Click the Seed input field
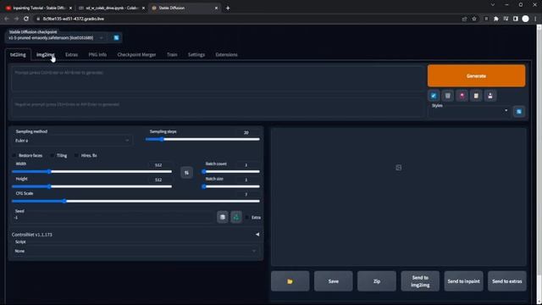 coord(113,218)
